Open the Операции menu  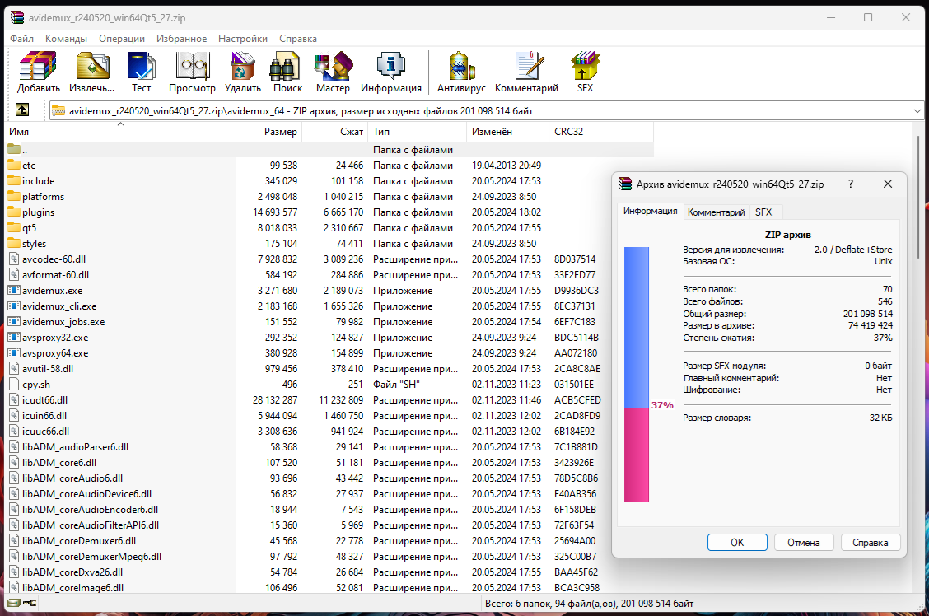pyautogui.click(x=122, y=39)
